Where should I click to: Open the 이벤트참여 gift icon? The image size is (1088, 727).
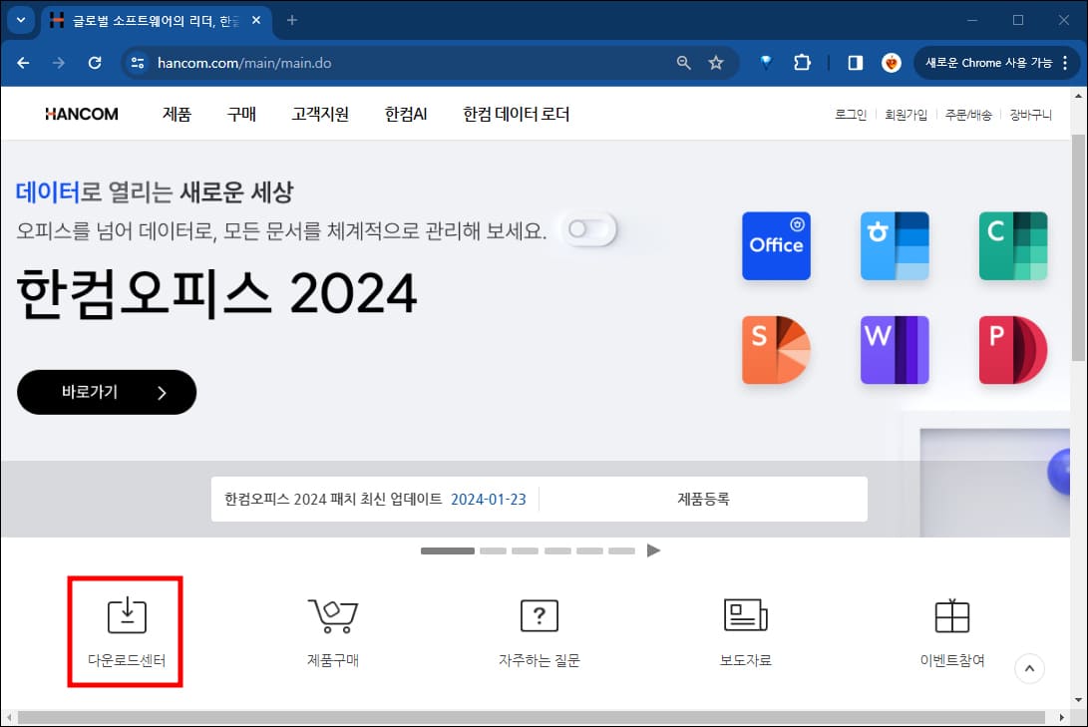[x=952, y=615]
